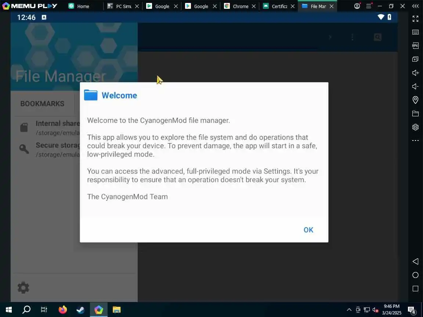Viewport: 423px width, 317px height.
Task: Open the MEmu account profile icon
Action: click(357, 6)
